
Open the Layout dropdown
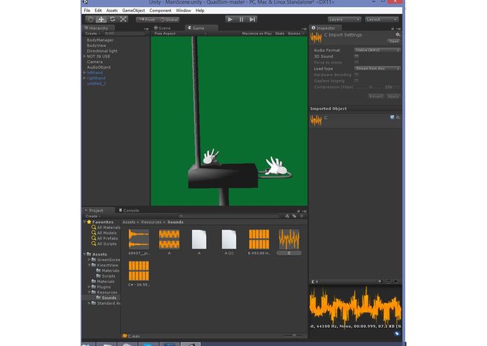[382, 20]
